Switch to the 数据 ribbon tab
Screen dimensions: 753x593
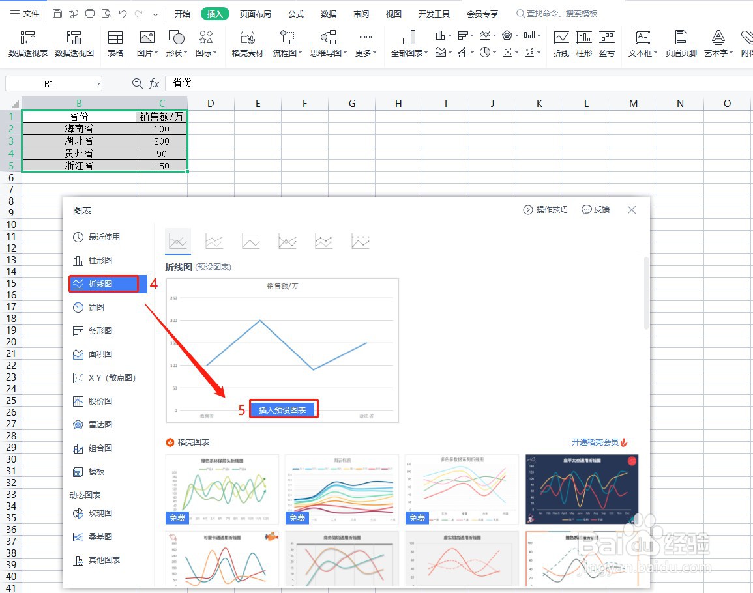point(329,14)
